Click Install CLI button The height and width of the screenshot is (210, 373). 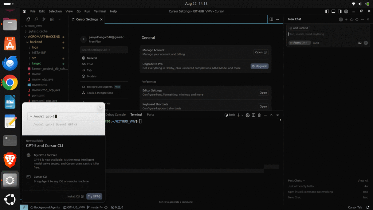(x=75, y=197)
